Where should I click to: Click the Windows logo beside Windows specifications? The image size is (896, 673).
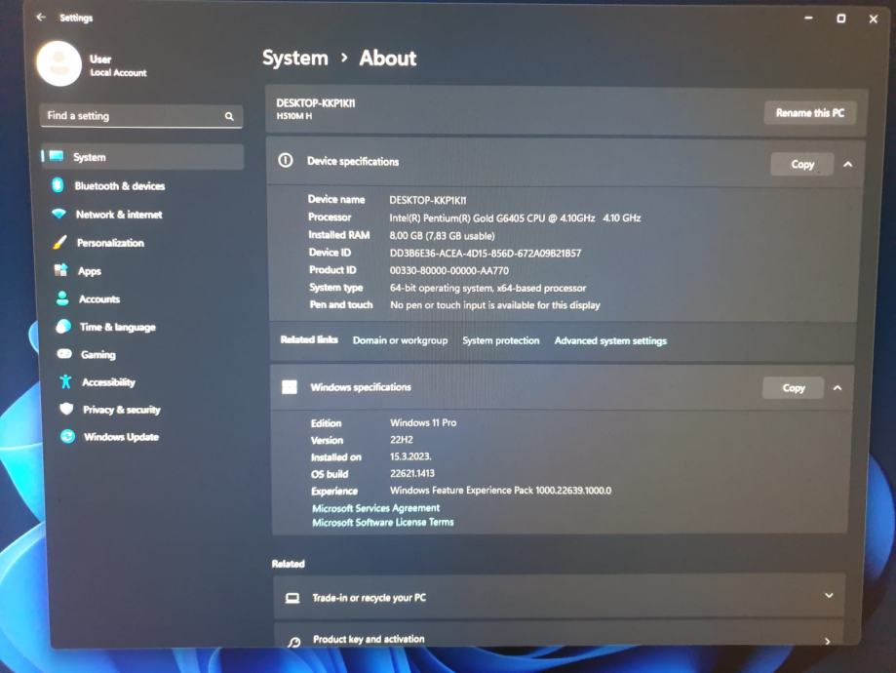coord(290,387)
